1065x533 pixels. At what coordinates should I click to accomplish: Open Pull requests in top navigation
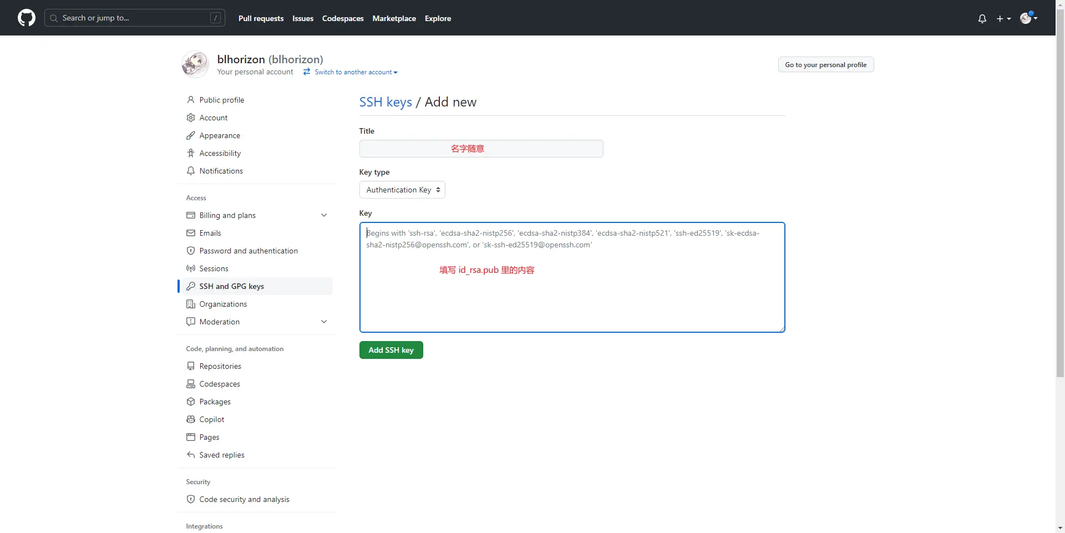(x=261, y=18)
